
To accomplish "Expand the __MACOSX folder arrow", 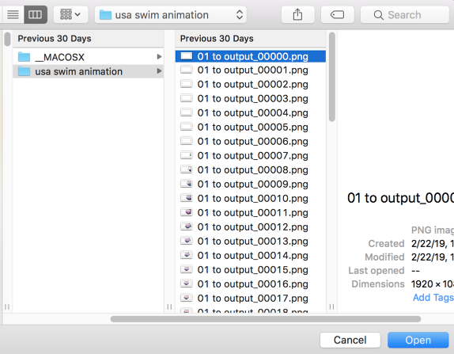I will (159, 56).
